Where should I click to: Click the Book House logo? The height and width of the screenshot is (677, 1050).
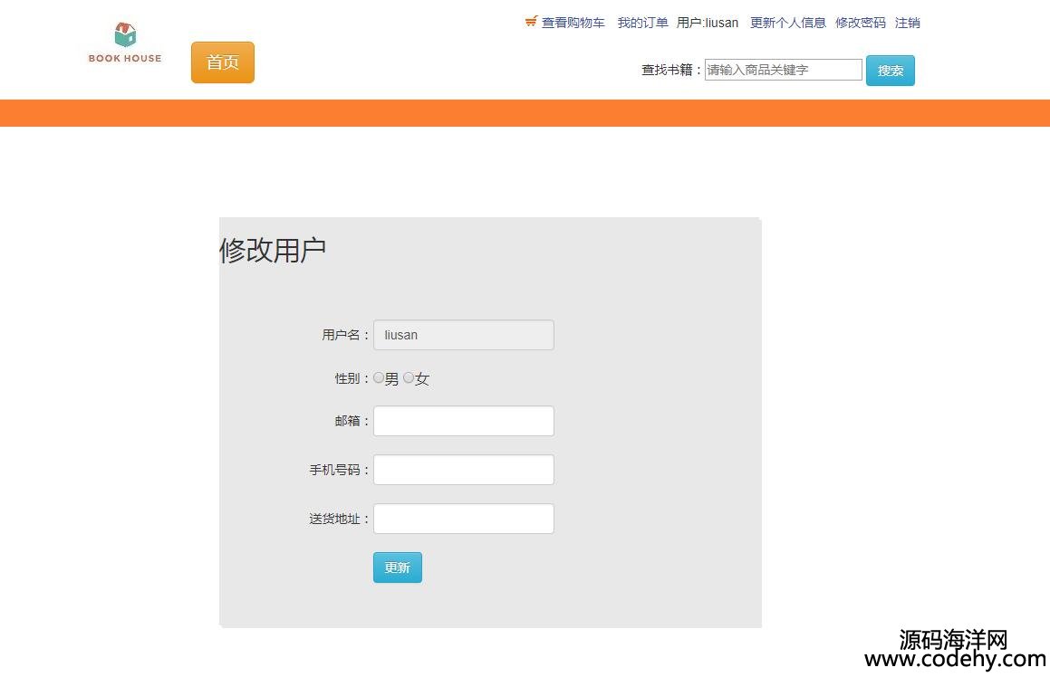tap(125, 43)
